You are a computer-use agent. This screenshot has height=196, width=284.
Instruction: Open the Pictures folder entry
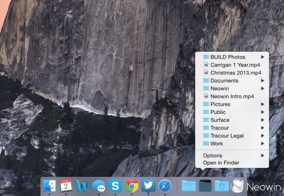220,104
